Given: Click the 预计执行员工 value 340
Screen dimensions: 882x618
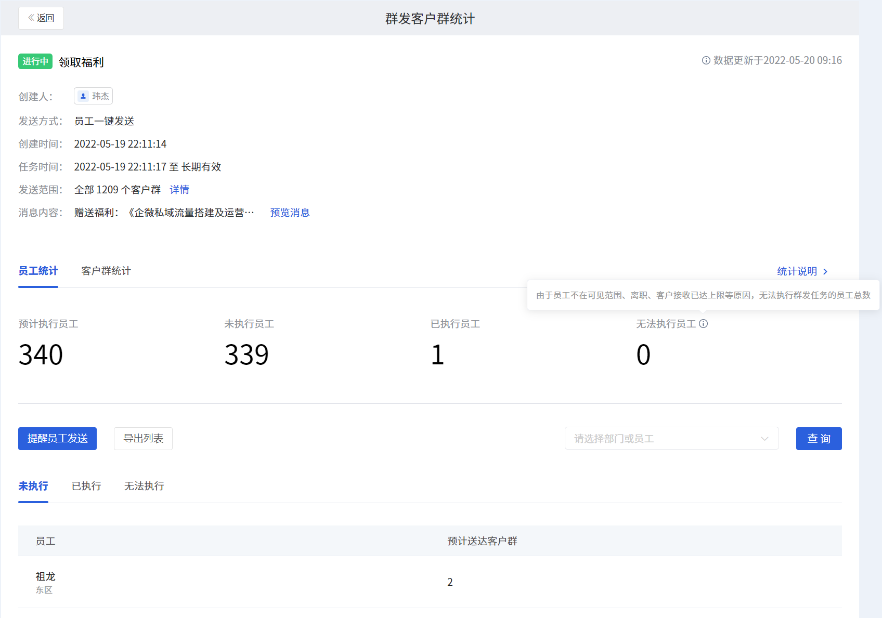Looking at the screenshot, I should 41,355.
